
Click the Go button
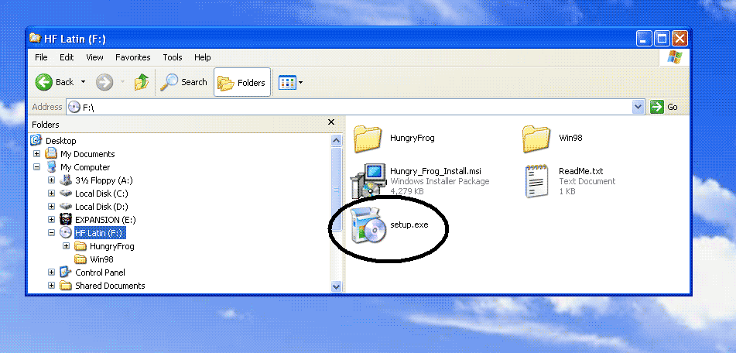point(664,107)
